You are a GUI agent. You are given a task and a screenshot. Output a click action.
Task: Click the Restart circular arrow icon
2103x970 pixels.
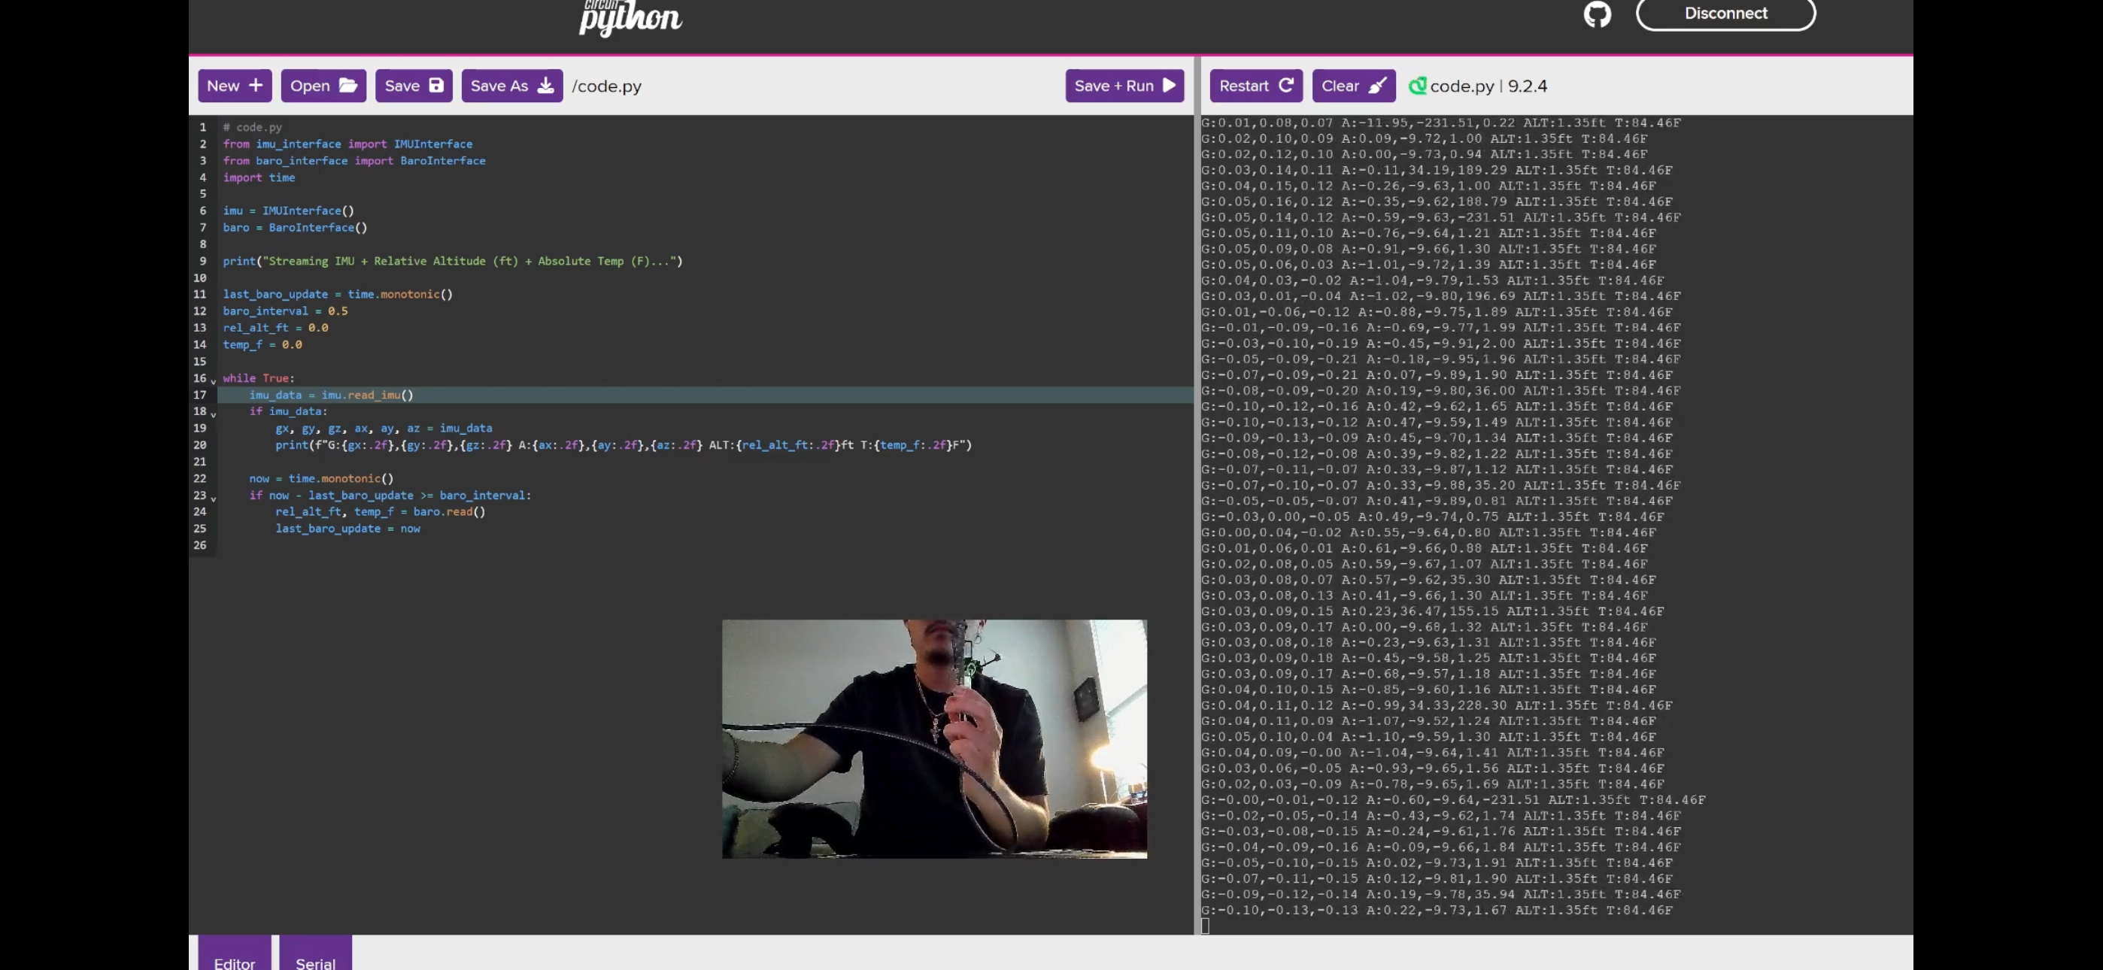coord(1287,86)
